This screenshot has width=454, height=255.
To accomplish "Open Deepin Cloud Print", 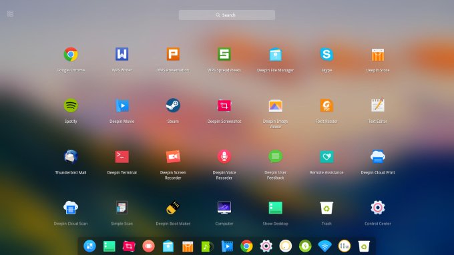I will pyautogui.click(x=378, y=157).
